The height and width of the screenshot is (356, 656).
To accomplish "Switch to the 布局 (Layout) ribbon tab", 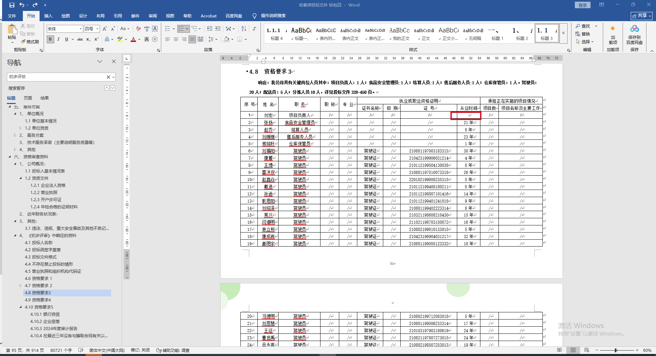I will click(x=101, y=16).
